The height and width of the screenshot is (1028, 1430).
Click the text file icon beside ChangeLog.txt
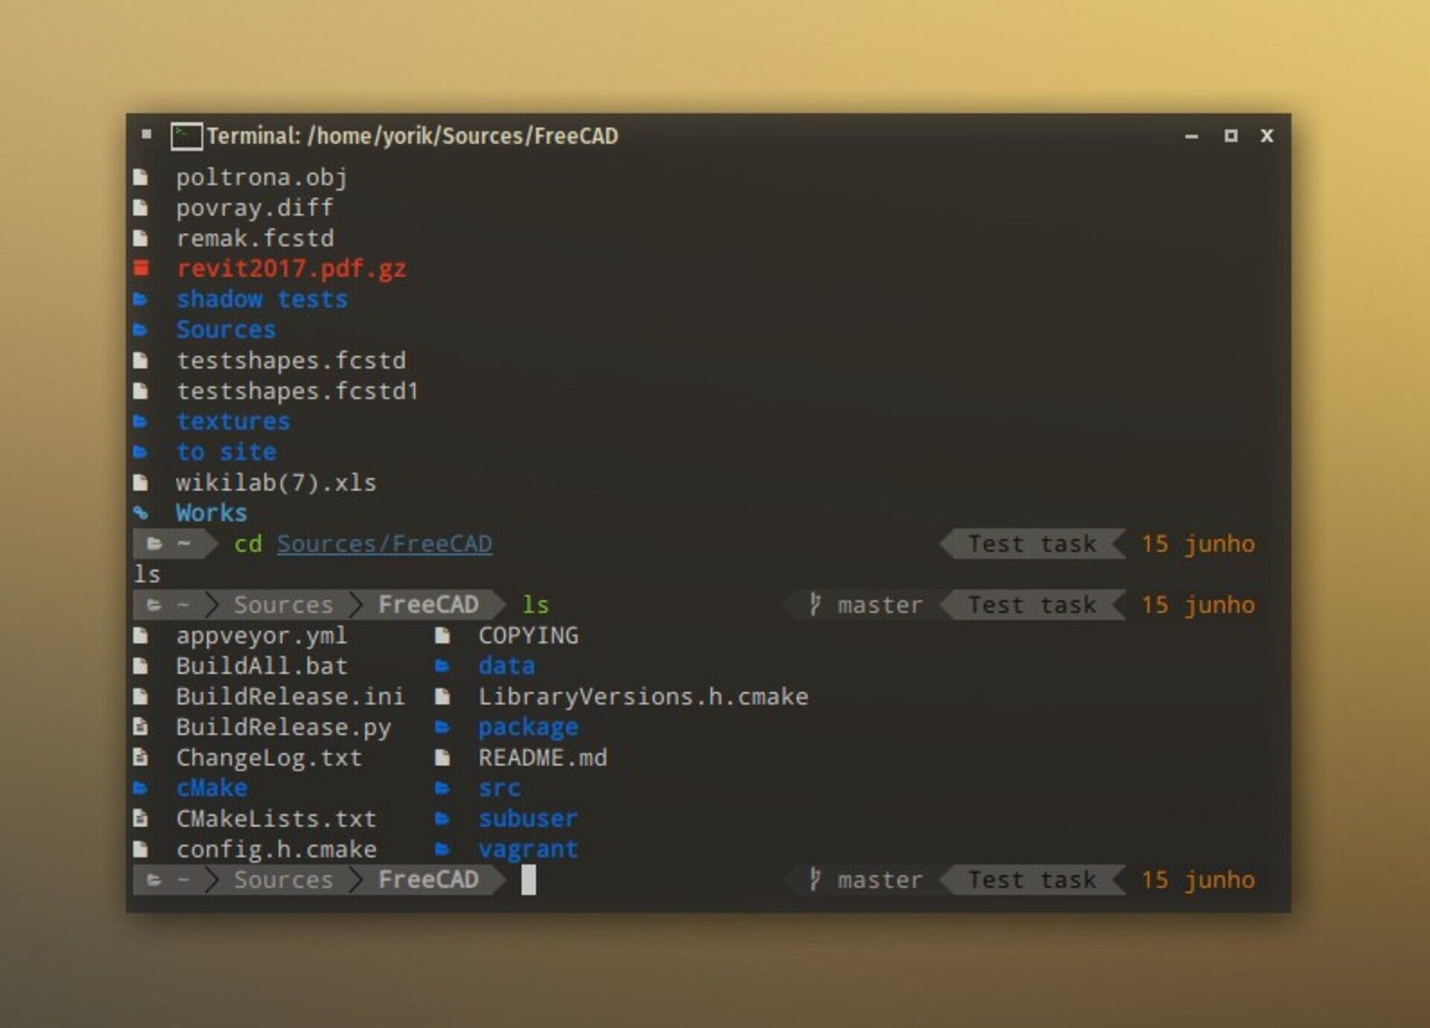[x=141, y=758]
